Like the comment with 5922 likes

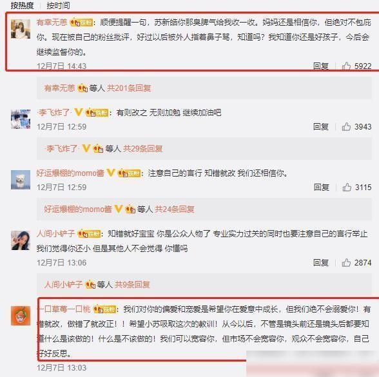click(346, 66)
